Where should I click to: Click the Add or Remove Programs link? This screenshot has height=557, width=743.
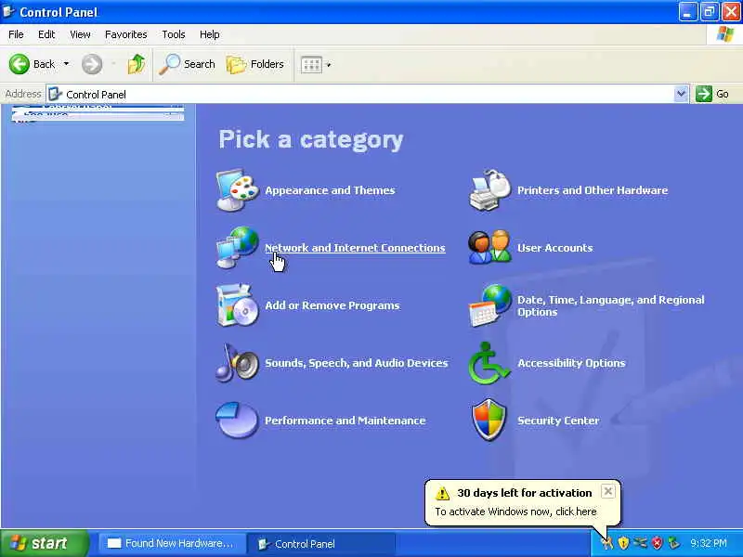pos(332,305)
